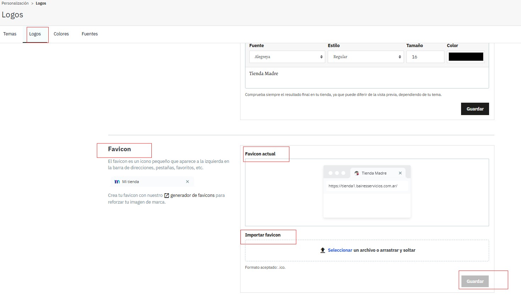Click Personalización in the breadcrumb

point(15,3)
